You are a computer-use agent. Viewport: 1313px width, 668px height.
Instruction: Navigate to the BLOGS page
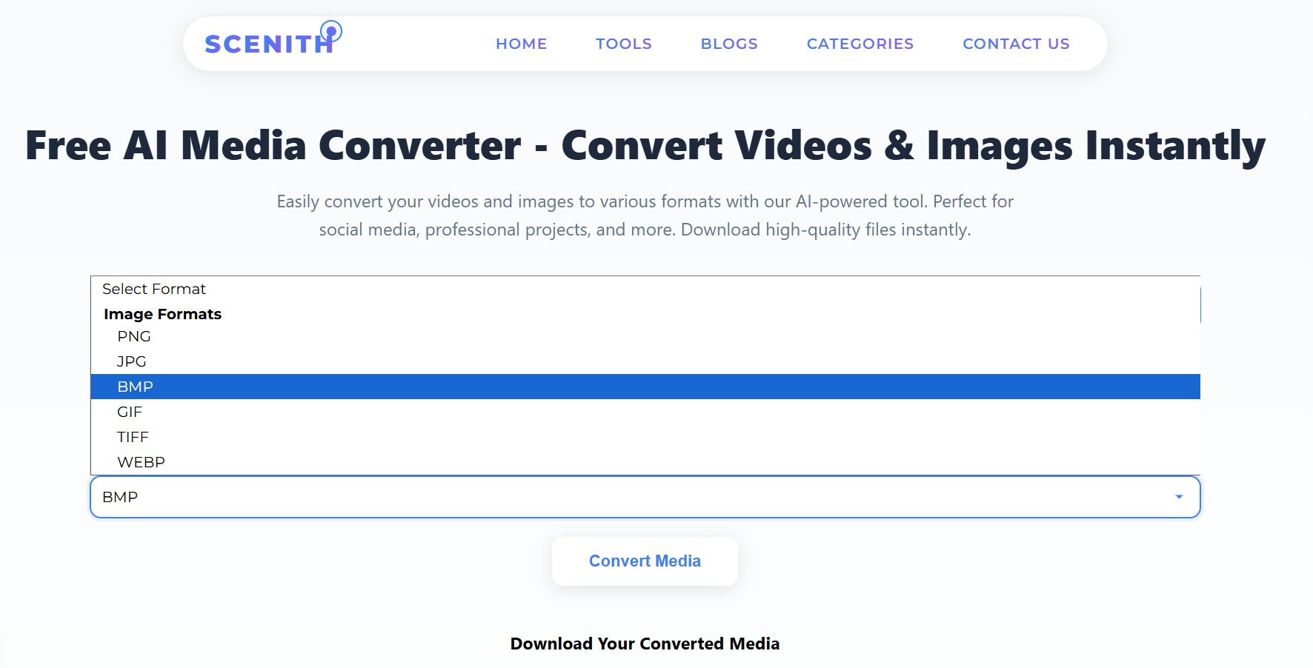coord(729,44)
